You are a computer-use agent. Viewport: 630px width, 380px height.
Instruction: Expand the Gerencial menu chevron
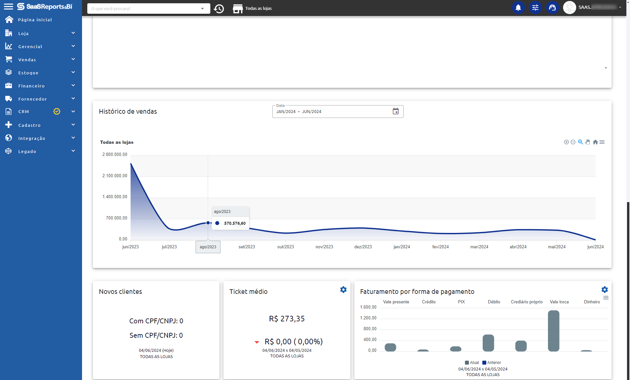pyautogui.click(x=73, y=46)
